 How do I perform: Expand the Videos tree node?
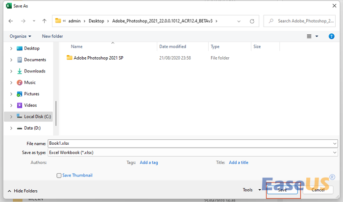11,105
